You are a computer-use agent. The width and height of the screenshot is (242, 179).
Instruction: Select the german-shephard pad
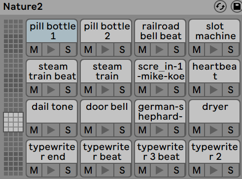[x=160, y=112]
